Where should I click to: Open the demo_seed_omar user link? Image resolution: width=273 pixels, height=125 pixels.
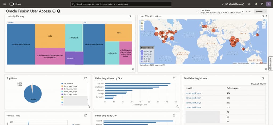tap(194, 107)
